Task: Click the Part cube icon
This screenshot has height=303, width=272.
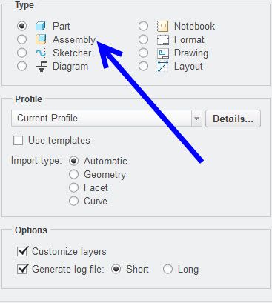Action: [x=40, y=26]
